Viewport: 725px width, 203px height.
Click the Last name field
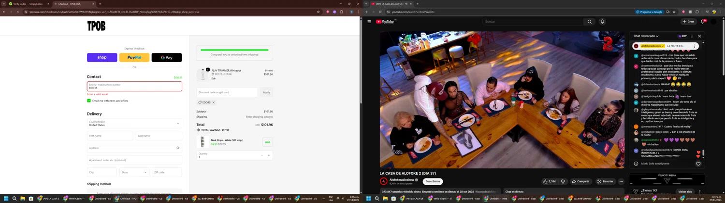159,136
